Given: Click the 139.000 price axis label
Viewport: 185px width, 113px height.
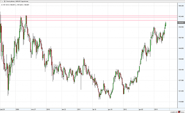Looking at the screenshot, I should (x=181, y=59).
